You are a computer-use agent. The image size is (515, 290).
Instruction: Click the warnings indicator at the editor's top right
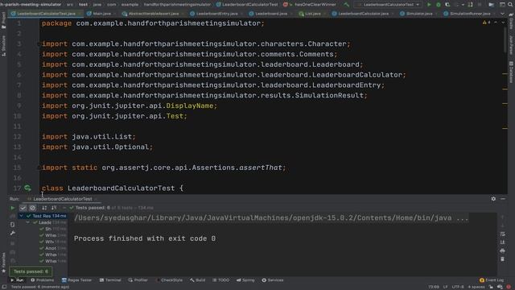[487, 23]
